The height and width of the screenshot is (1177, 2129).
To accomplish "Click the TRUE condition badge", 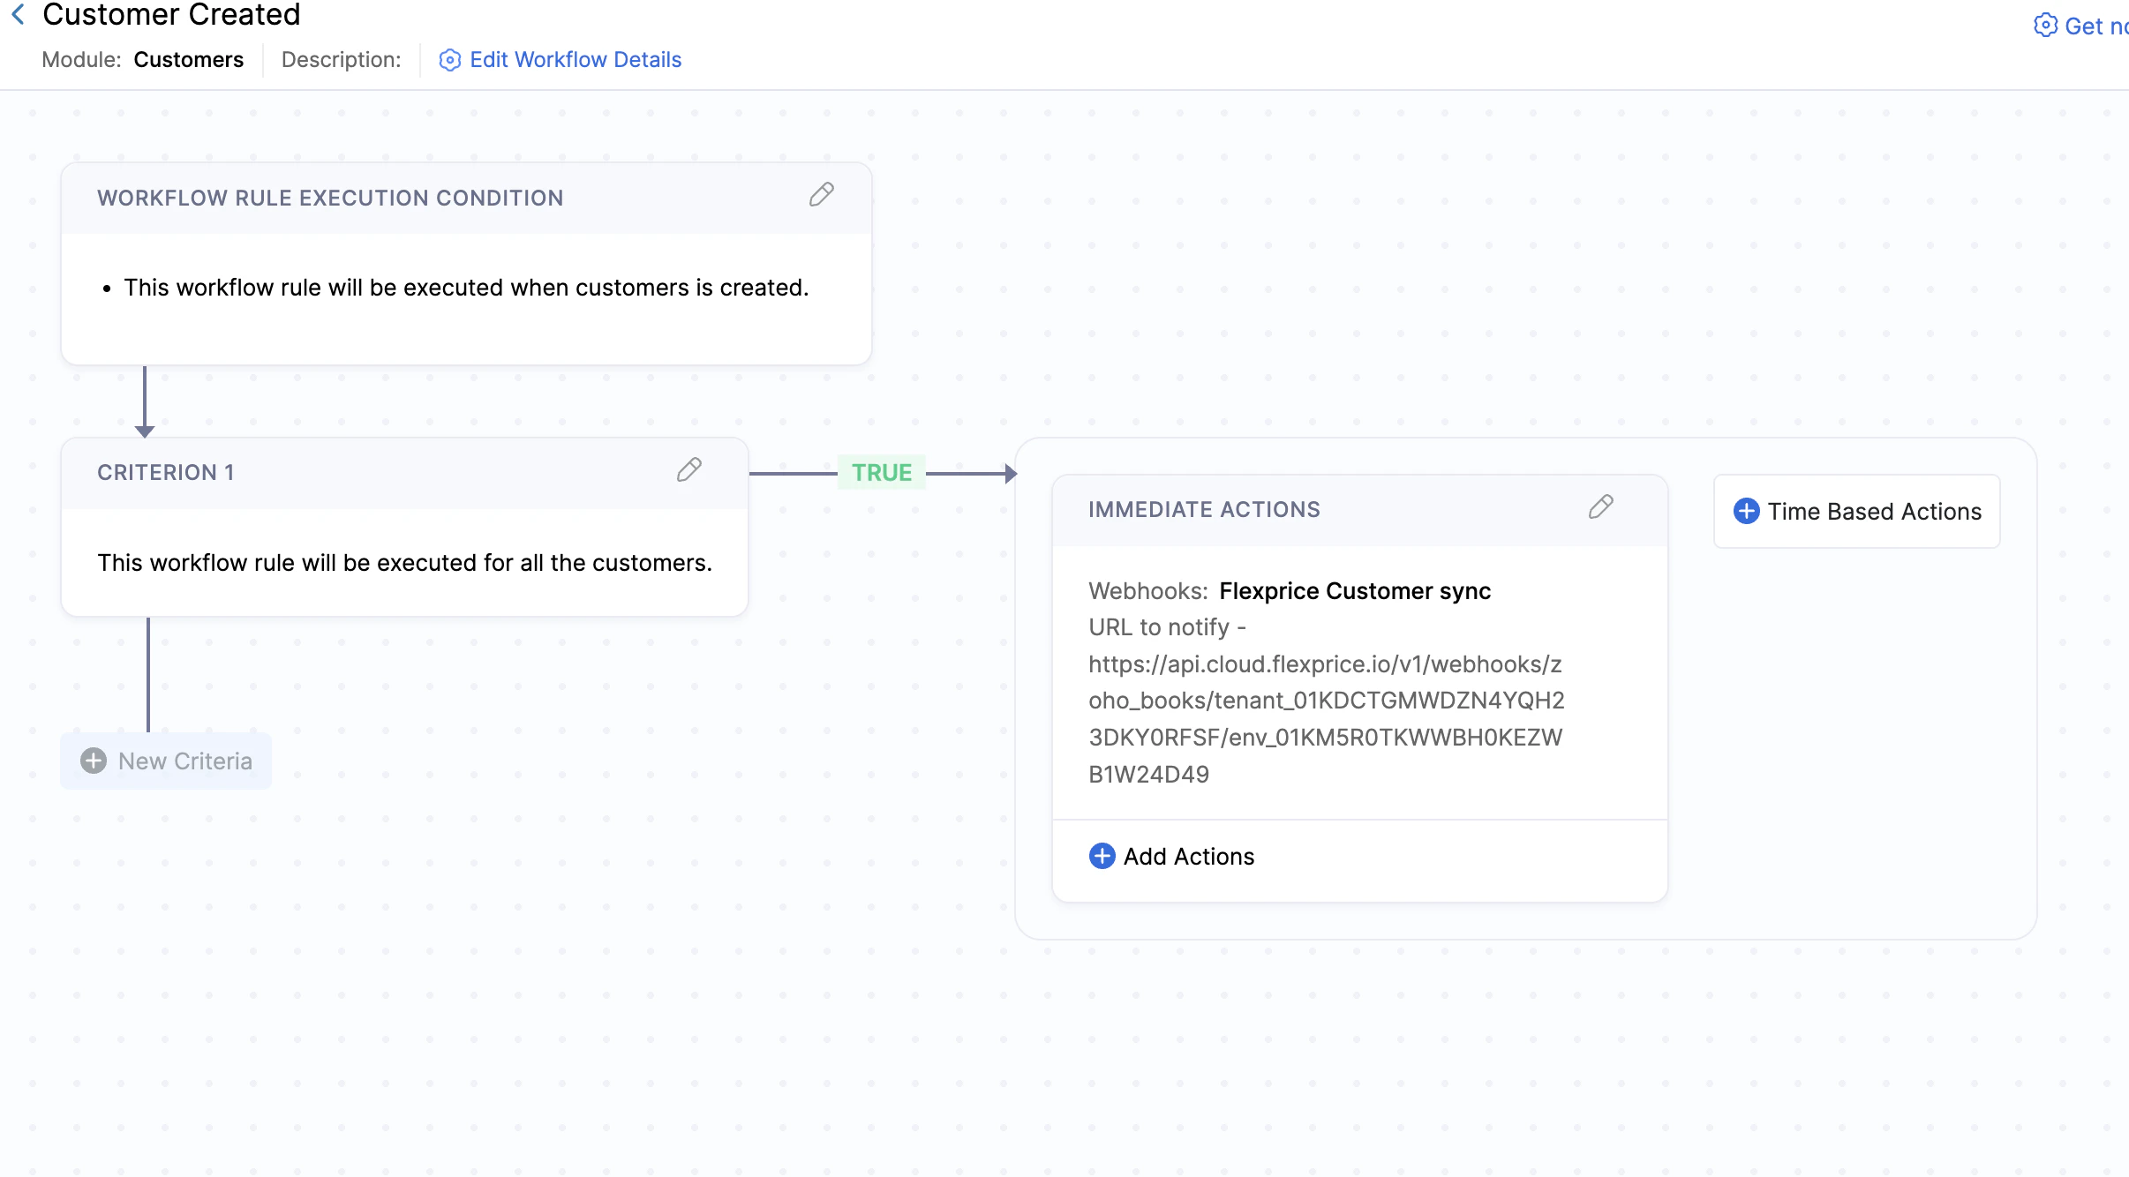I will 880,472.
